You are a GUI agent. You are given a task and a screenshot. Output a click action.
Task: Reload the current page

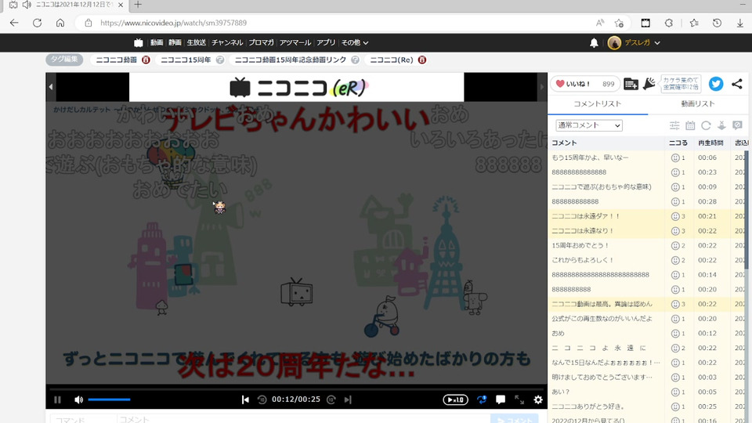[37, 23]
